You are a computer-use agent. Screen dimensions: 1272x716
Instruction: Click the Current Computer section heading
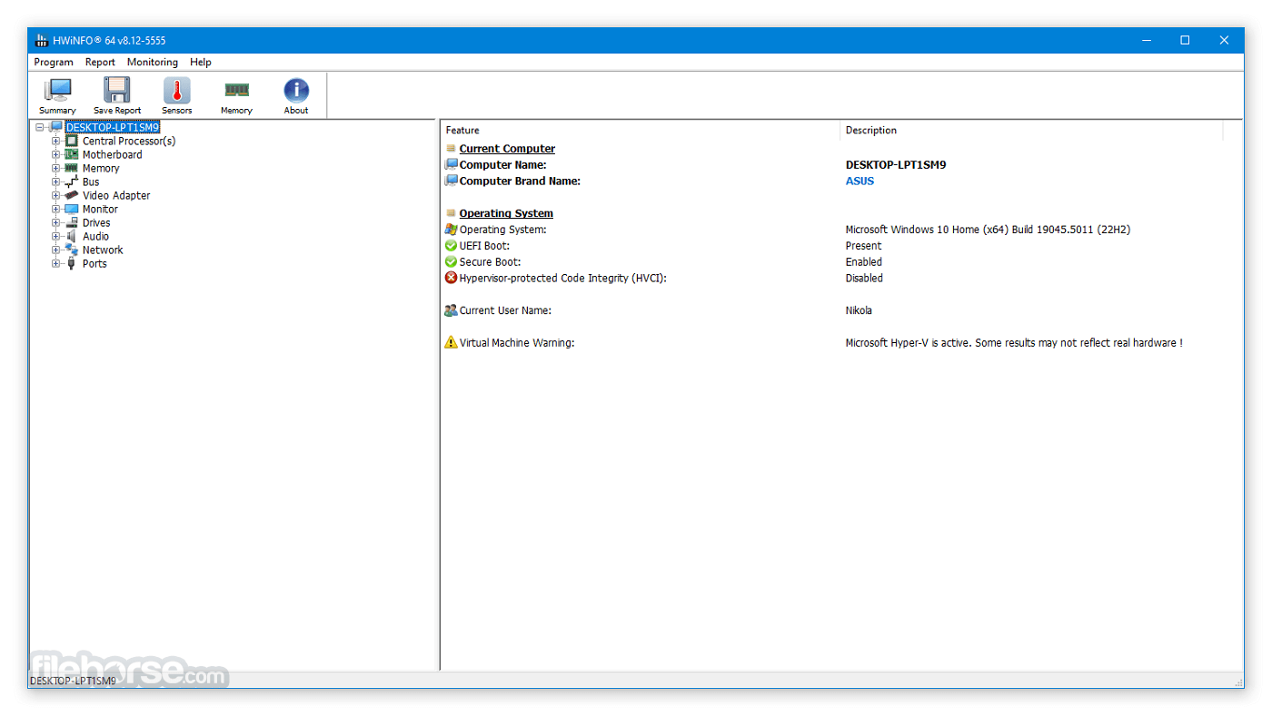[507, 149]
